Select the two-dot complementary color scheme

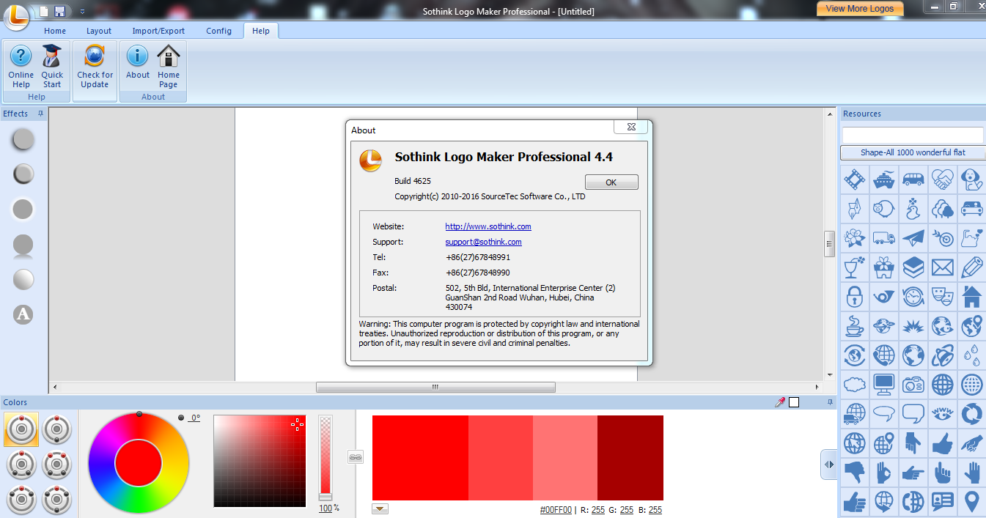(x=56, y=429)
